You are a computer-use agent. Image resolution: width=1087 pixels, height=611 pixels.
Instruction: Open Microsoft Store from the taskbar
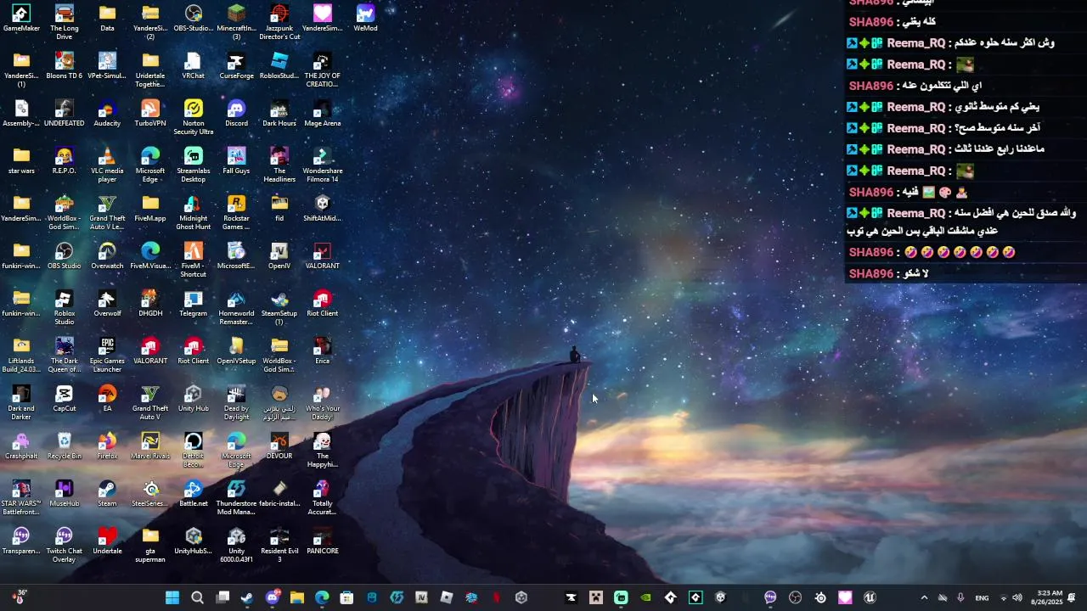pyautogui.click(x=346, y=597)
